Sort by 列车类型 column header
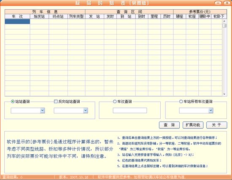 coord(76,16)
